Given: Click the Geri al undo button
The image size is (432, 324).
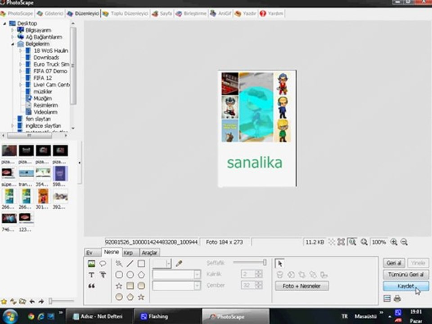Looking at the screenshot, I should click(x=394, y=263).
